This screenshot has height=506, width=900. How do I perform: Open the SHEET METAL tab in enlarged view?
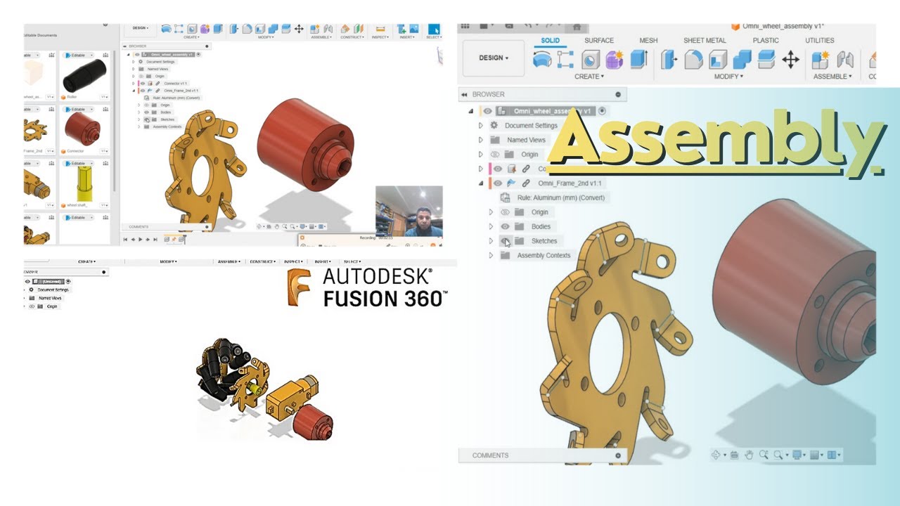pos(705,40)
